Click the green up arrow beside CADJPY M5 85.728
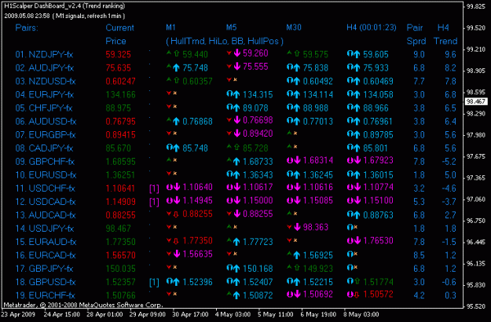Viewport: 491px width, 322px height. click(x=236, y=148)
